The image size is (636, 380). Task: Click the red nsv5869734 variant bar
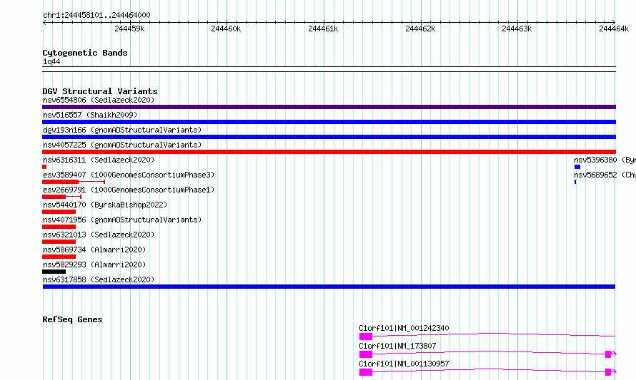tap(59, 257)
